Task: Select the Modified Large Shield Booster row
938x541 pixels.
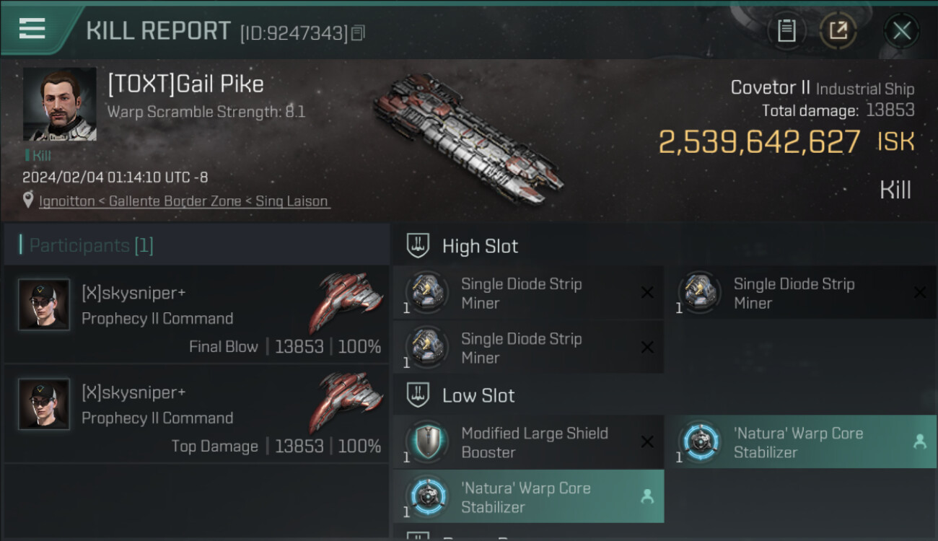Action: tap(534, 442)
